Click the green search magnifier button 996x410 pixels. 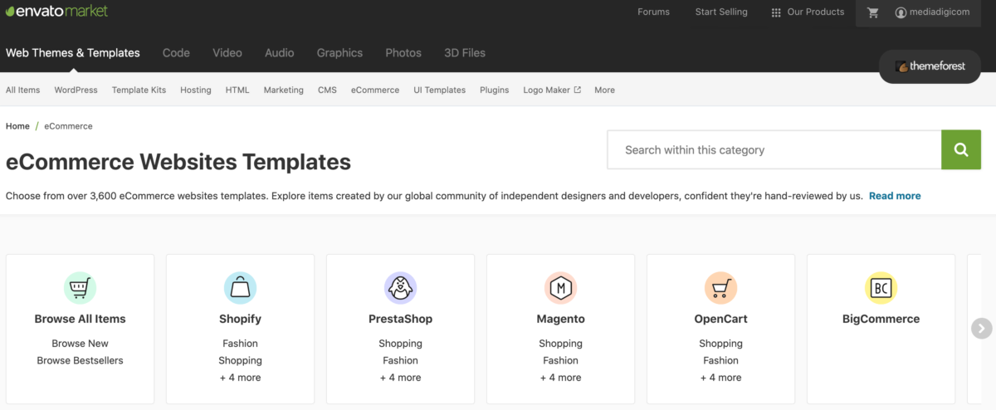(x=961, y=149)
